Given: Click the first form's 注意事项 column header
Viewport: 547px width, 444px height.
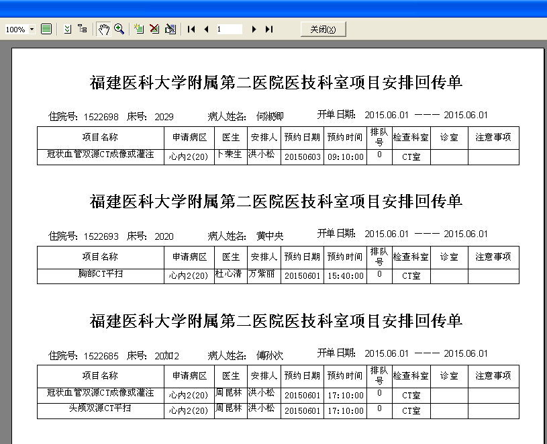Looking at the screenshot, I should point(493,138).
